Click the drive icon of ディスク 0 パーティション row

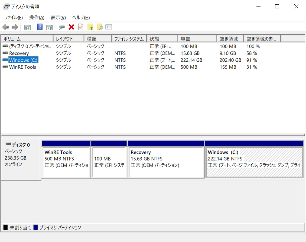(5, 46)
